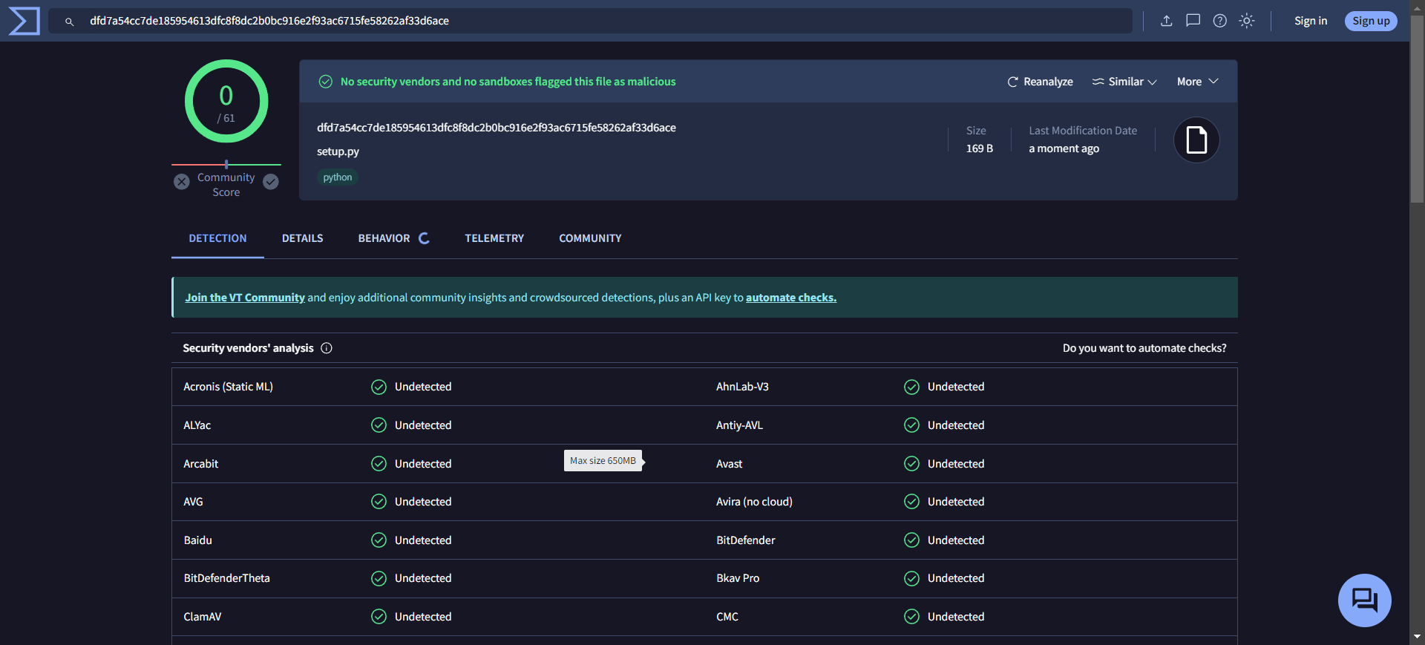This screenshot has width=1425, height=645.
Task: Open the upload file icon
Action: coord(1167,21)
